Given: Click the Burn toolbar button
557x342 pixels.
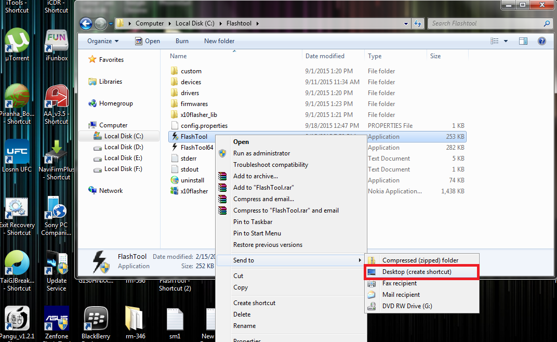Looking at the screenshot, I should [x=182, y=41].
